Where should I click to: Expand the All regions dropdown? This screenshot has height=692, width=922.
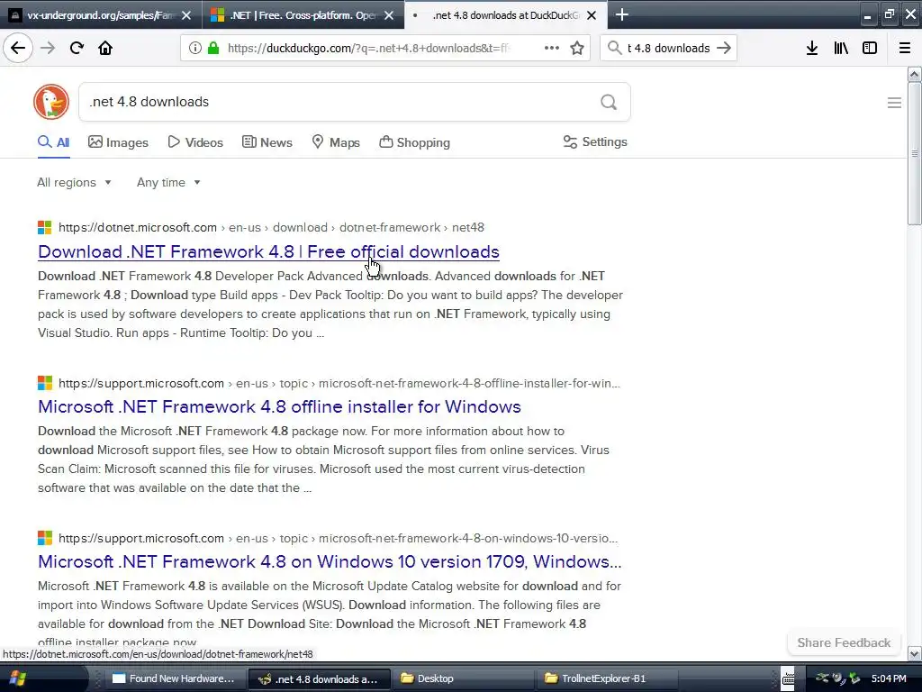click(x=74, y=182)
